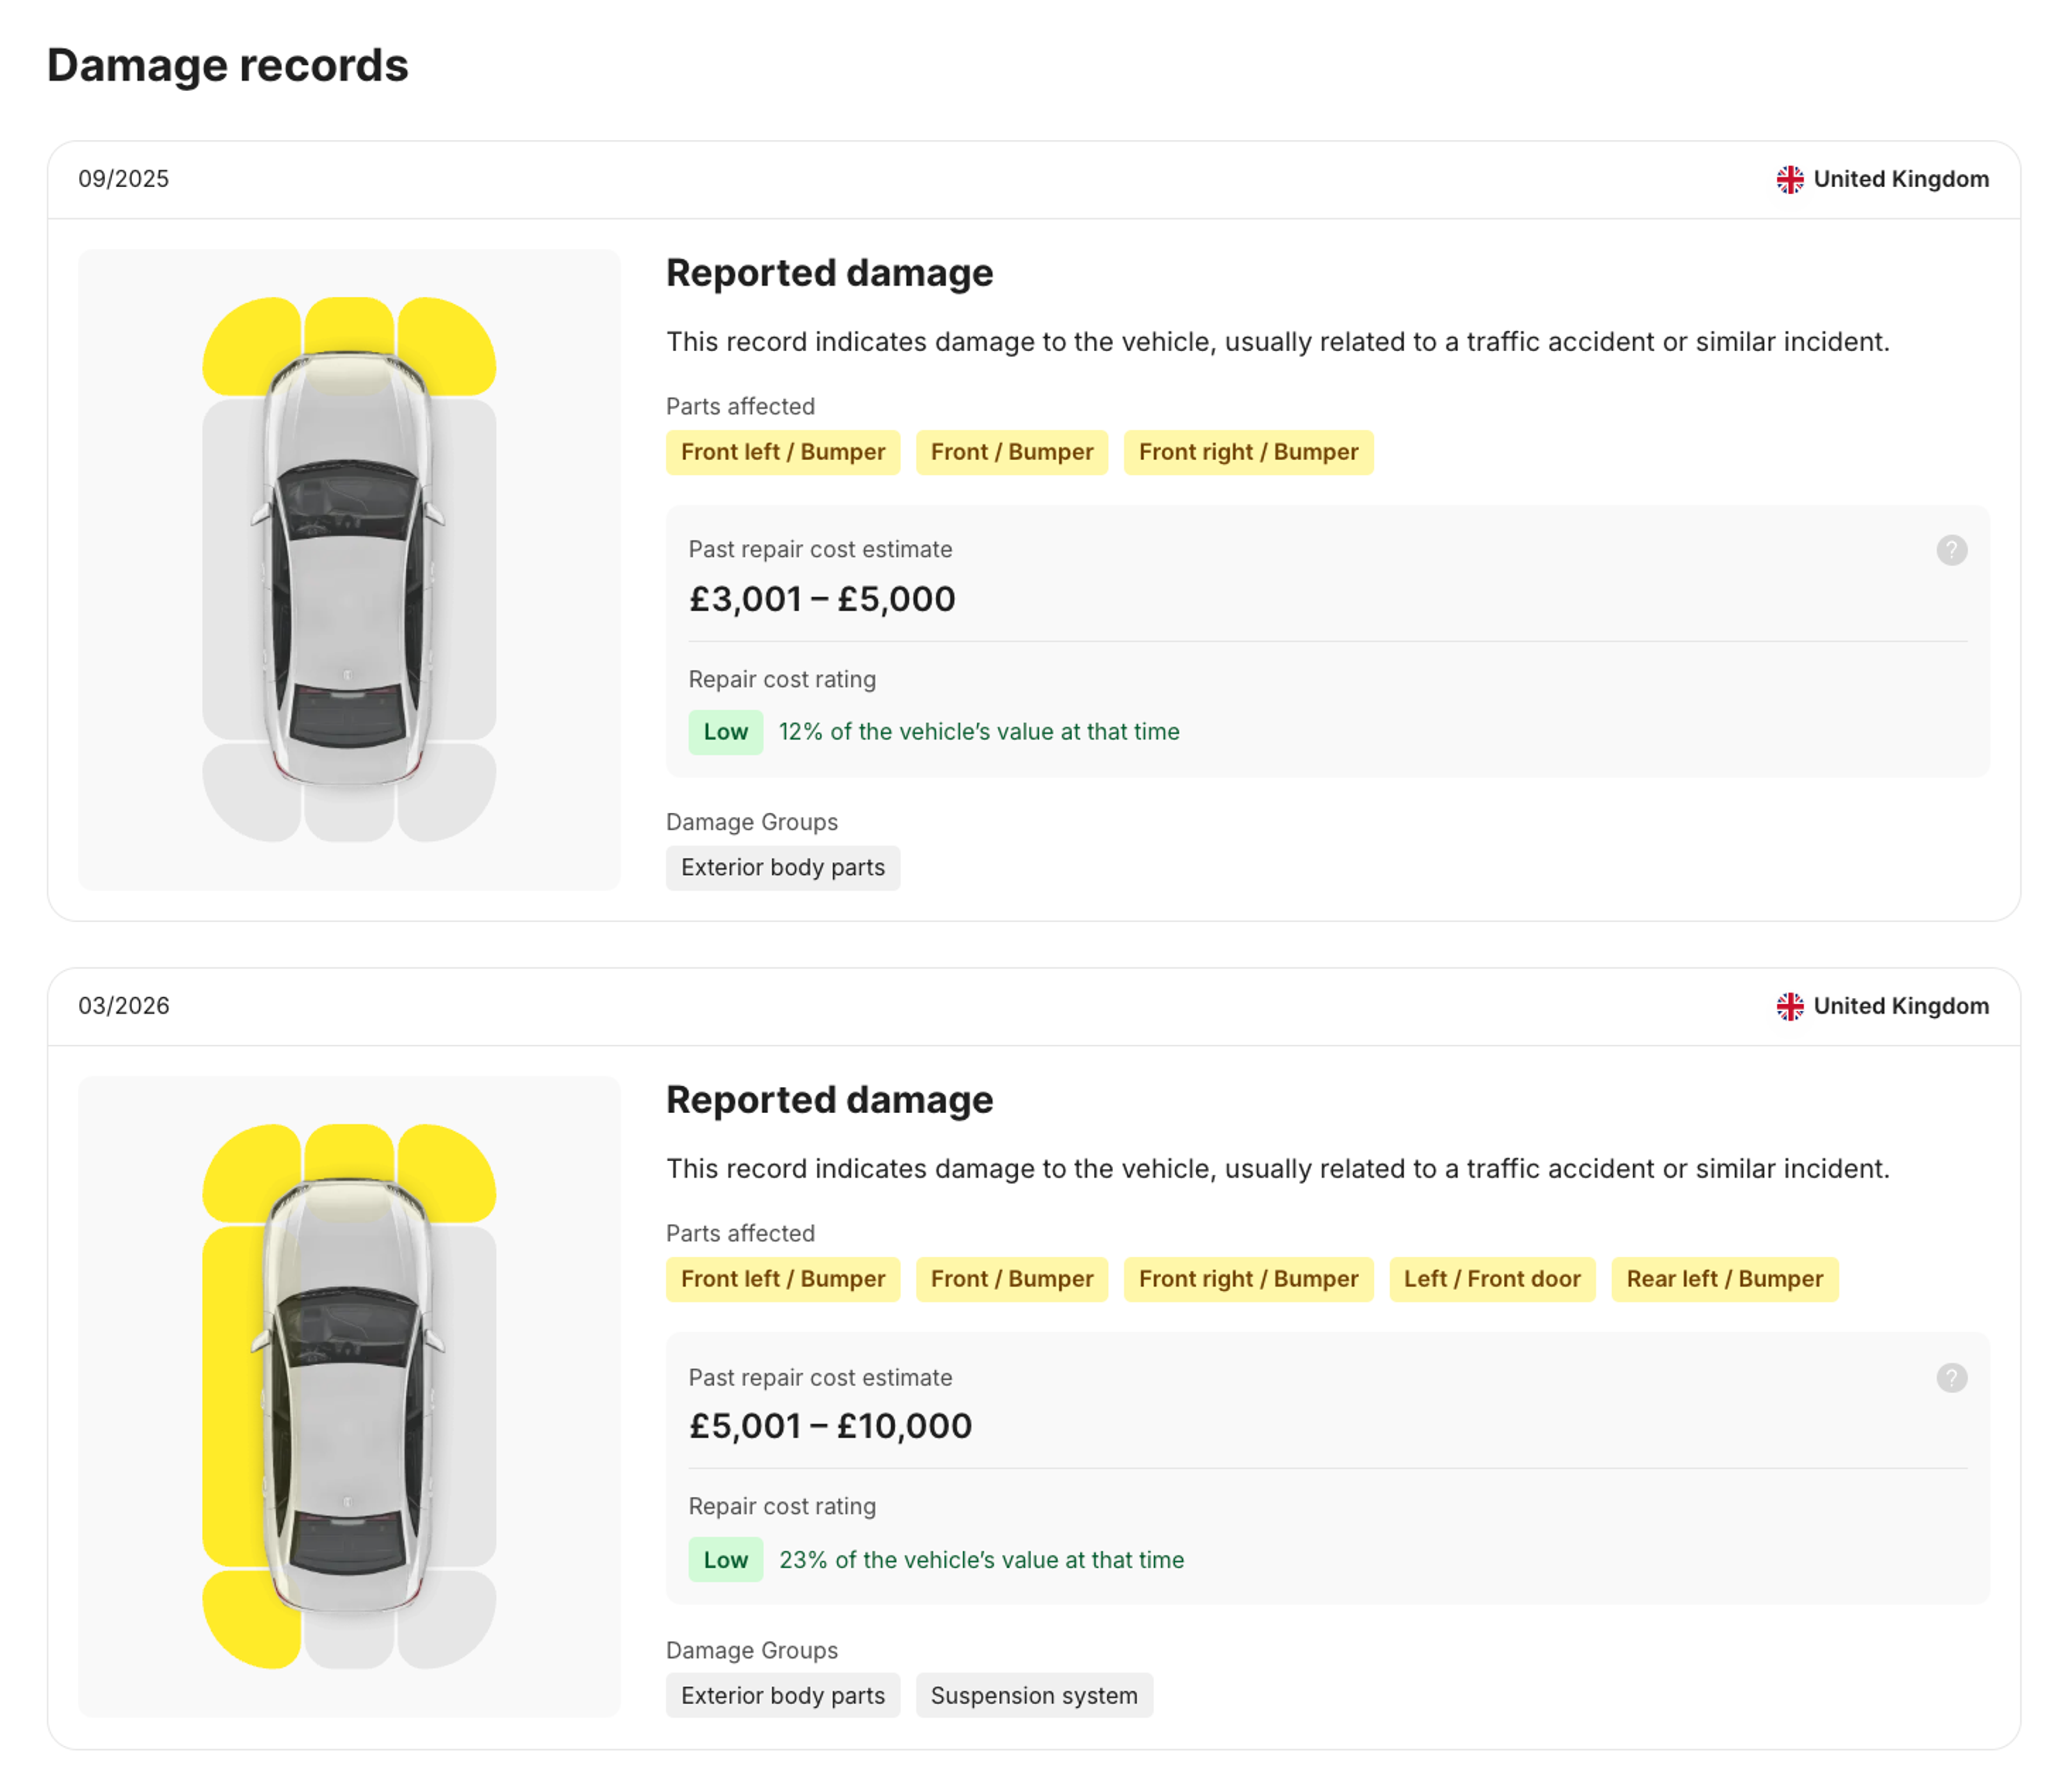Click UK flag icon in 03/2026 record
The width and height of the screenshot is (2072, 1784).
click(x=1790, y=1006)
